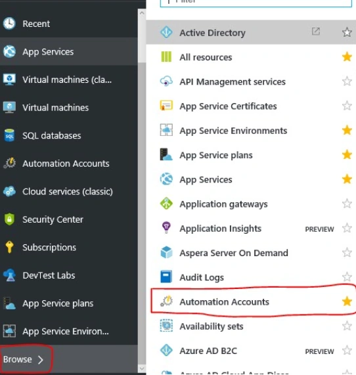Click the Application Insights lightbulb icon

[x=166, y=228]
